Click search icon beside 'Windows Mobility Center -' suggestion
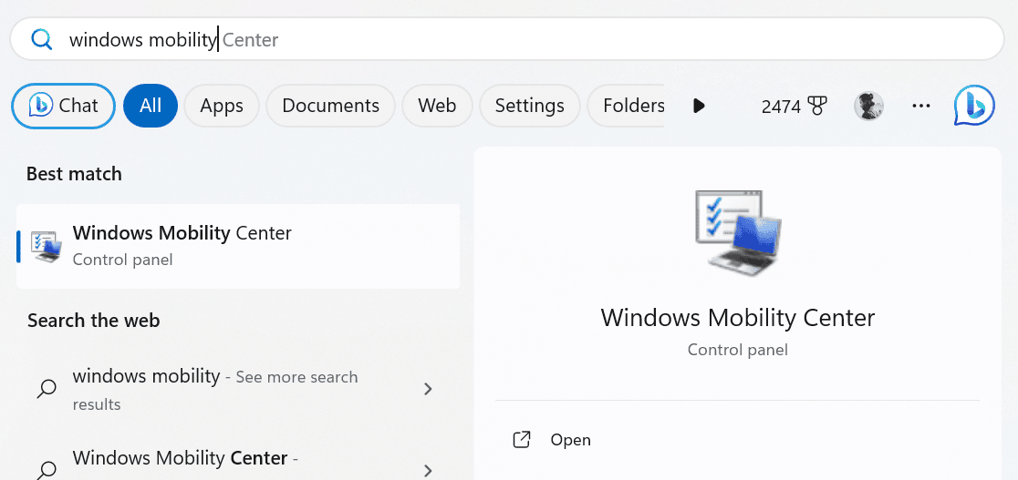 [x=47, y=470]
